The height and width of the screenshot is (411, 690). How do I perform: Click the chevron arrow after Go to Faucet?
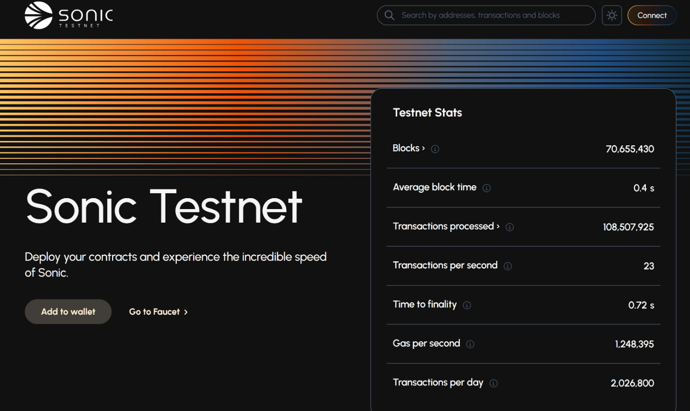tap(186, 312)
